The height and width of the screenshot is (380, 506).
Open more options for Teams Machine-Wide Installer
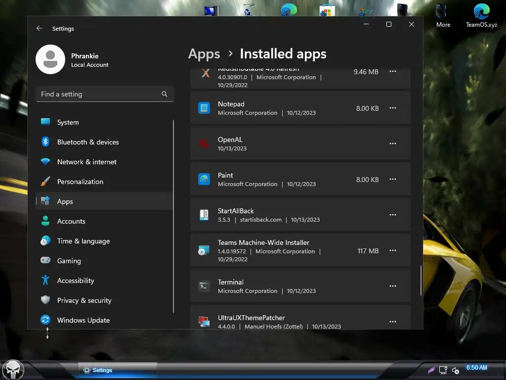(392, 250)
